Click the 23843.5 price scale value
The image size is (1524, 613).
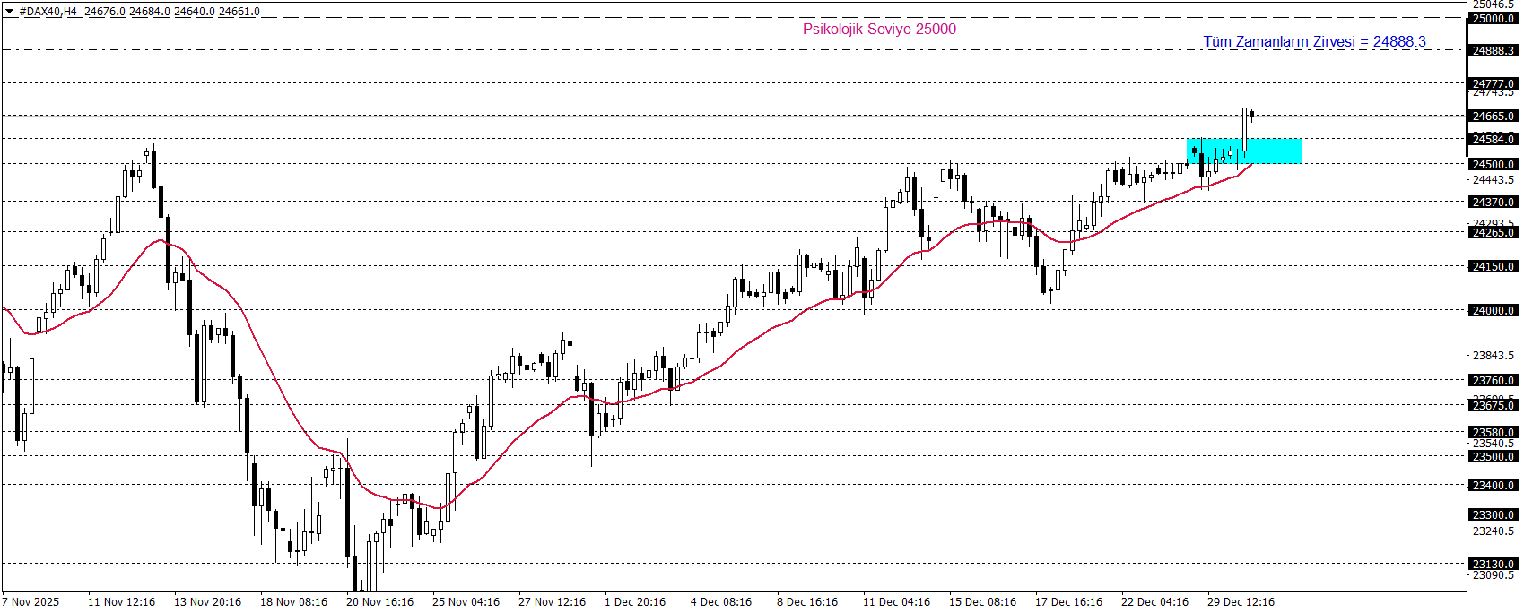(1494, 356)
